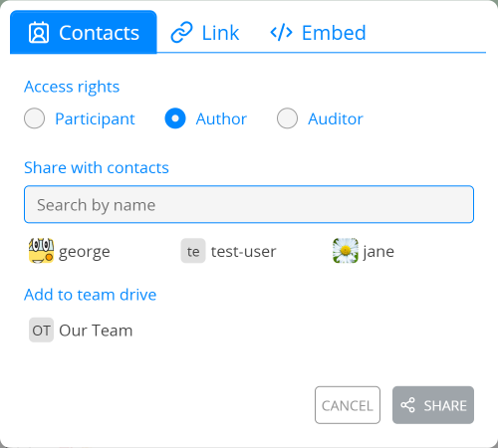This screenshot has height=448, width=498.
Task: Click the 'OT' team drive avatar
Action: [41, 330]
